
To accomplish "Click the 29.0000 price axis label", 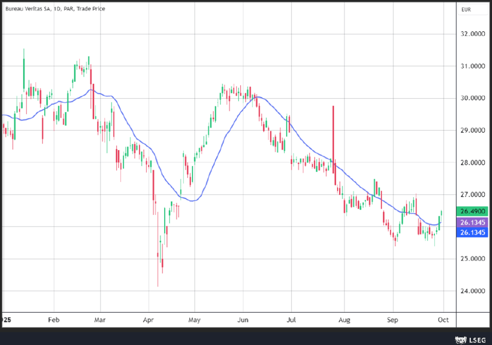I will [x=473, y=130].
